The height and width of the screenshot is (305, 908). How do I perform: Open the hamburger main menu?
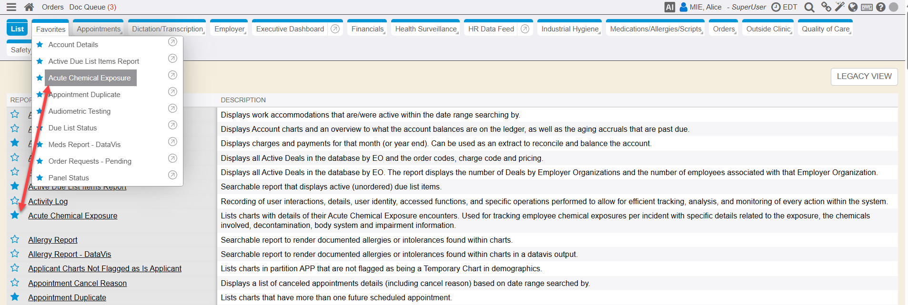11,7
